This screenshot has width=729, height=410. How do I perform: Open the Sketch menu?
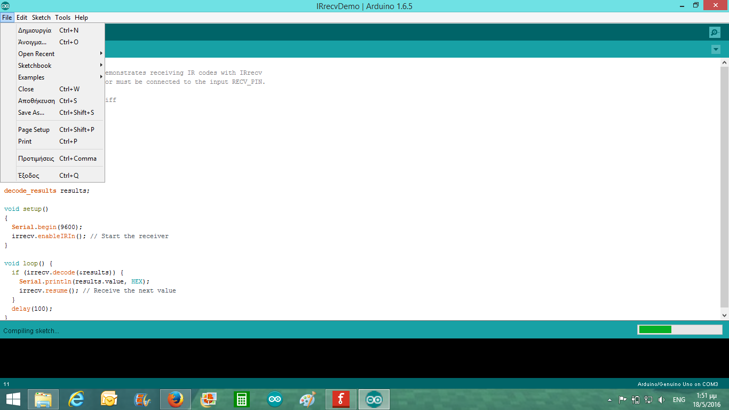(41, 18)
